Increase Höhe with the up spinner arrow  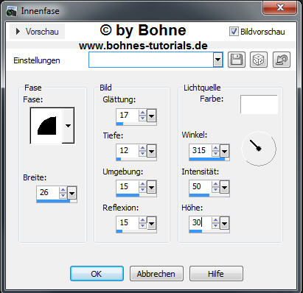215,220
